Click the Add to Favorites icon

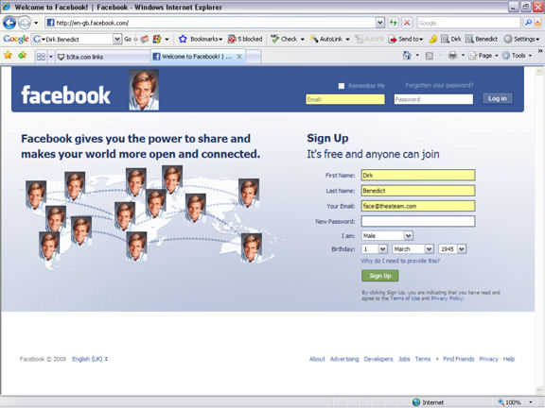pos(23,55)
